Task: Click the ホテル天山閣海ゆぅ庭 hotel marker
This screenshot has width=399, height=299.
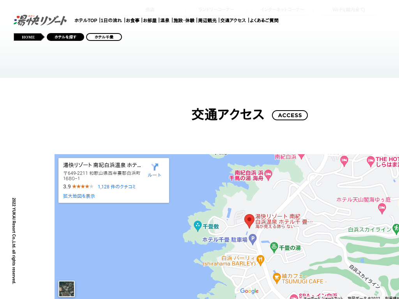Action: pyautogui.click(x=382, y=209)
